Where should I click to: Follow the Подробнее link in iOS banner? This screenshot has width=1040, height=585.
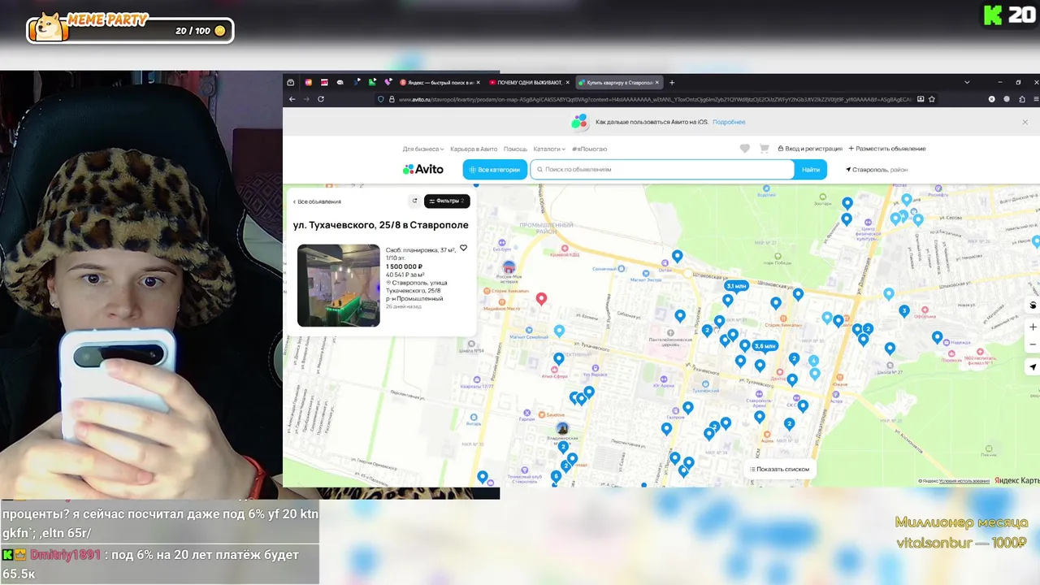pos(729,122)
